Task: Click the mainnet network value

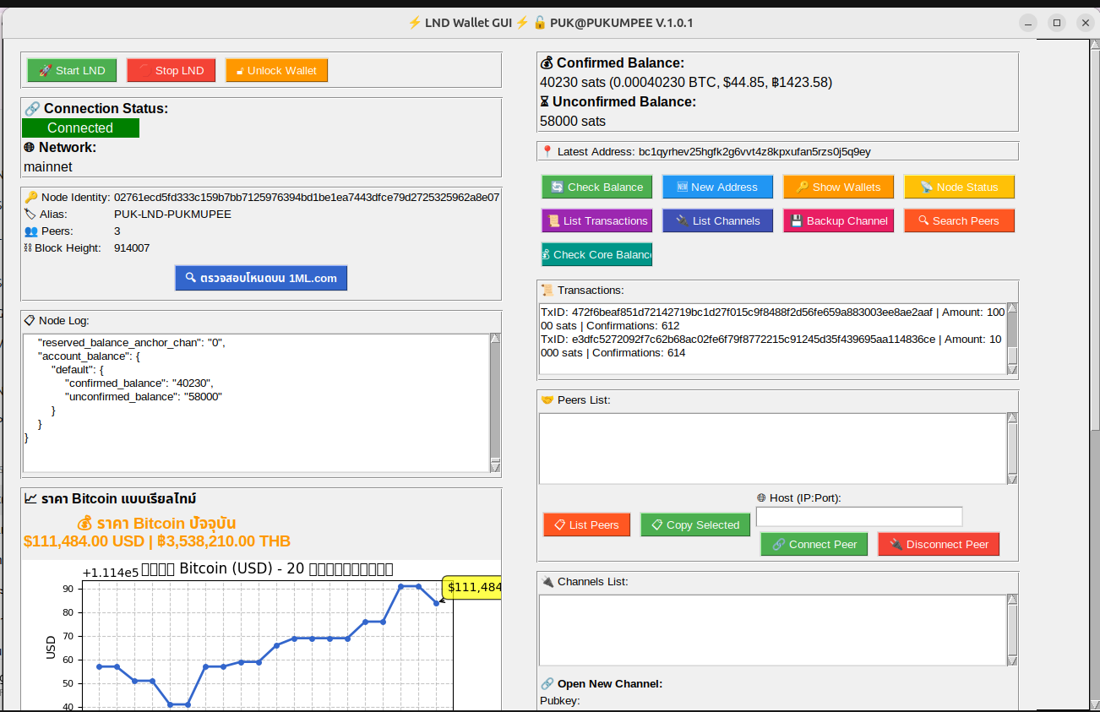Action: tap(48, 166)
